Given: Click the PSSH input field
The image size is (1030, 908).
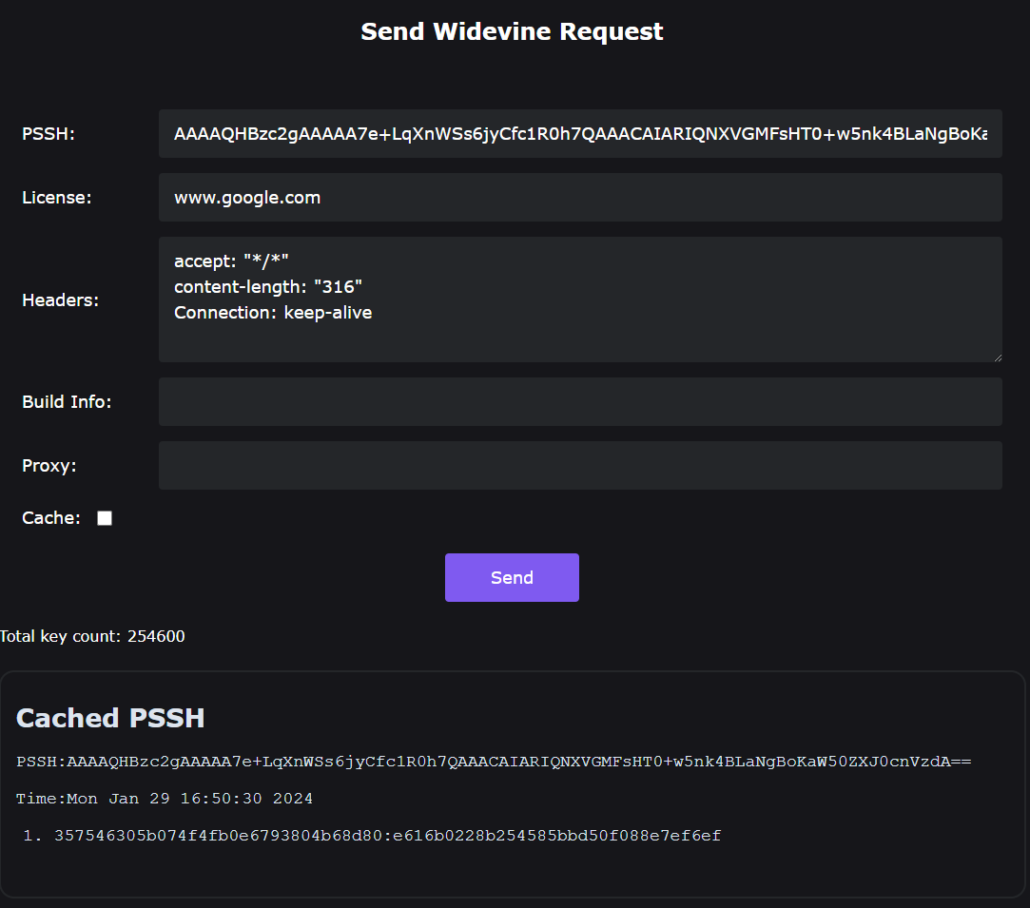Looking at the screenshot, I should (580, 134).
